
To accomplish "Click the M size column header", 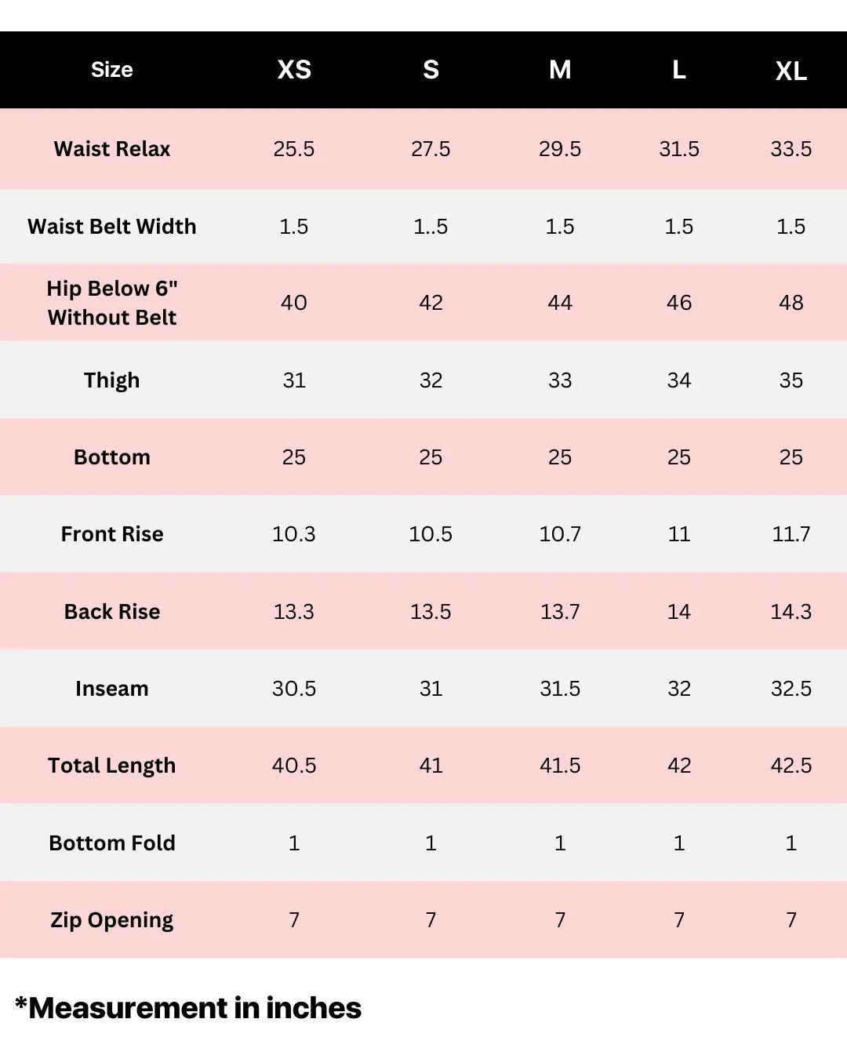I will tap(560, 70).
